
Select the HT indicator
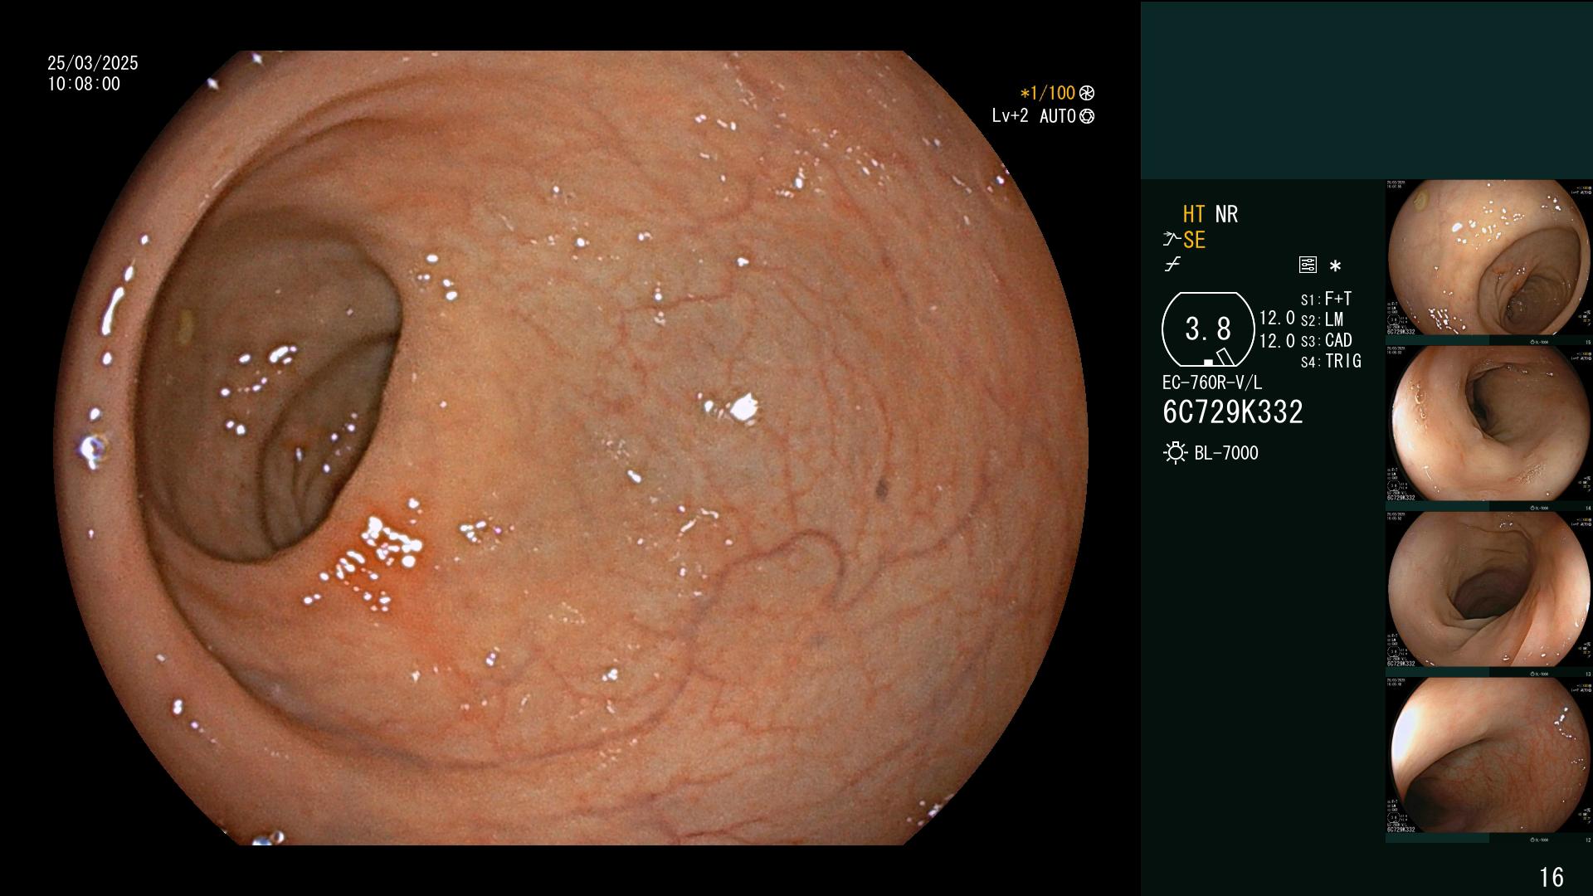pyautogui.click(x=1194, y=214)
